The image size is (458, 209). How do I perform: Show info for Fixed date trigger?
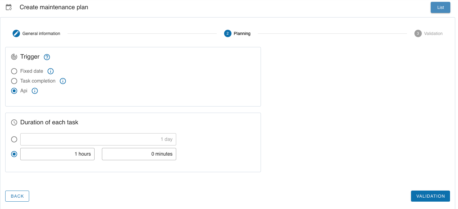(x=51, y=71)
